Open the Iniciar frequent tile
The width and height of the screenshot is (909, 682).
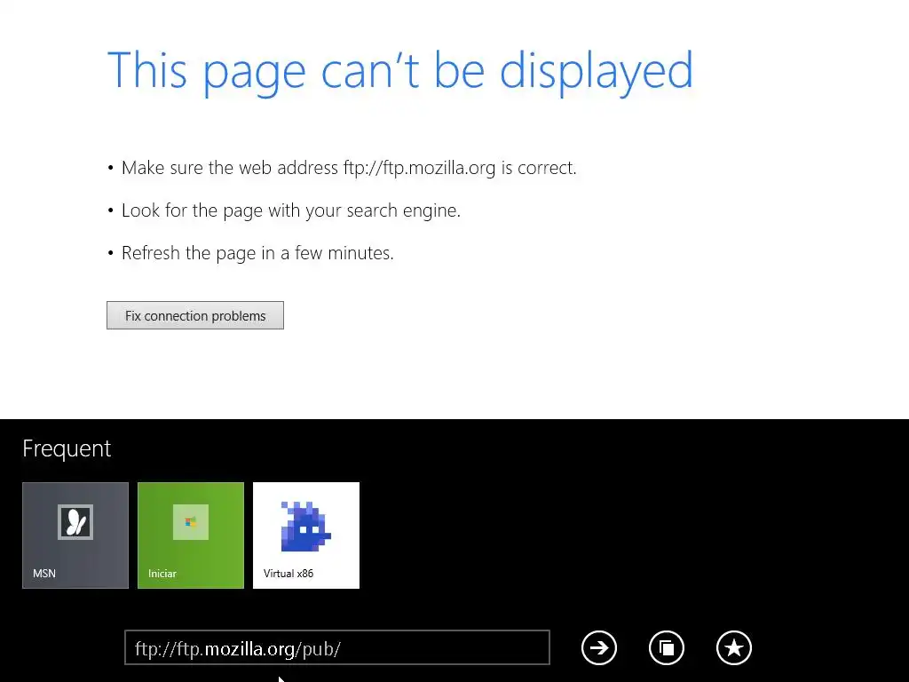click(x=191, y=535)
